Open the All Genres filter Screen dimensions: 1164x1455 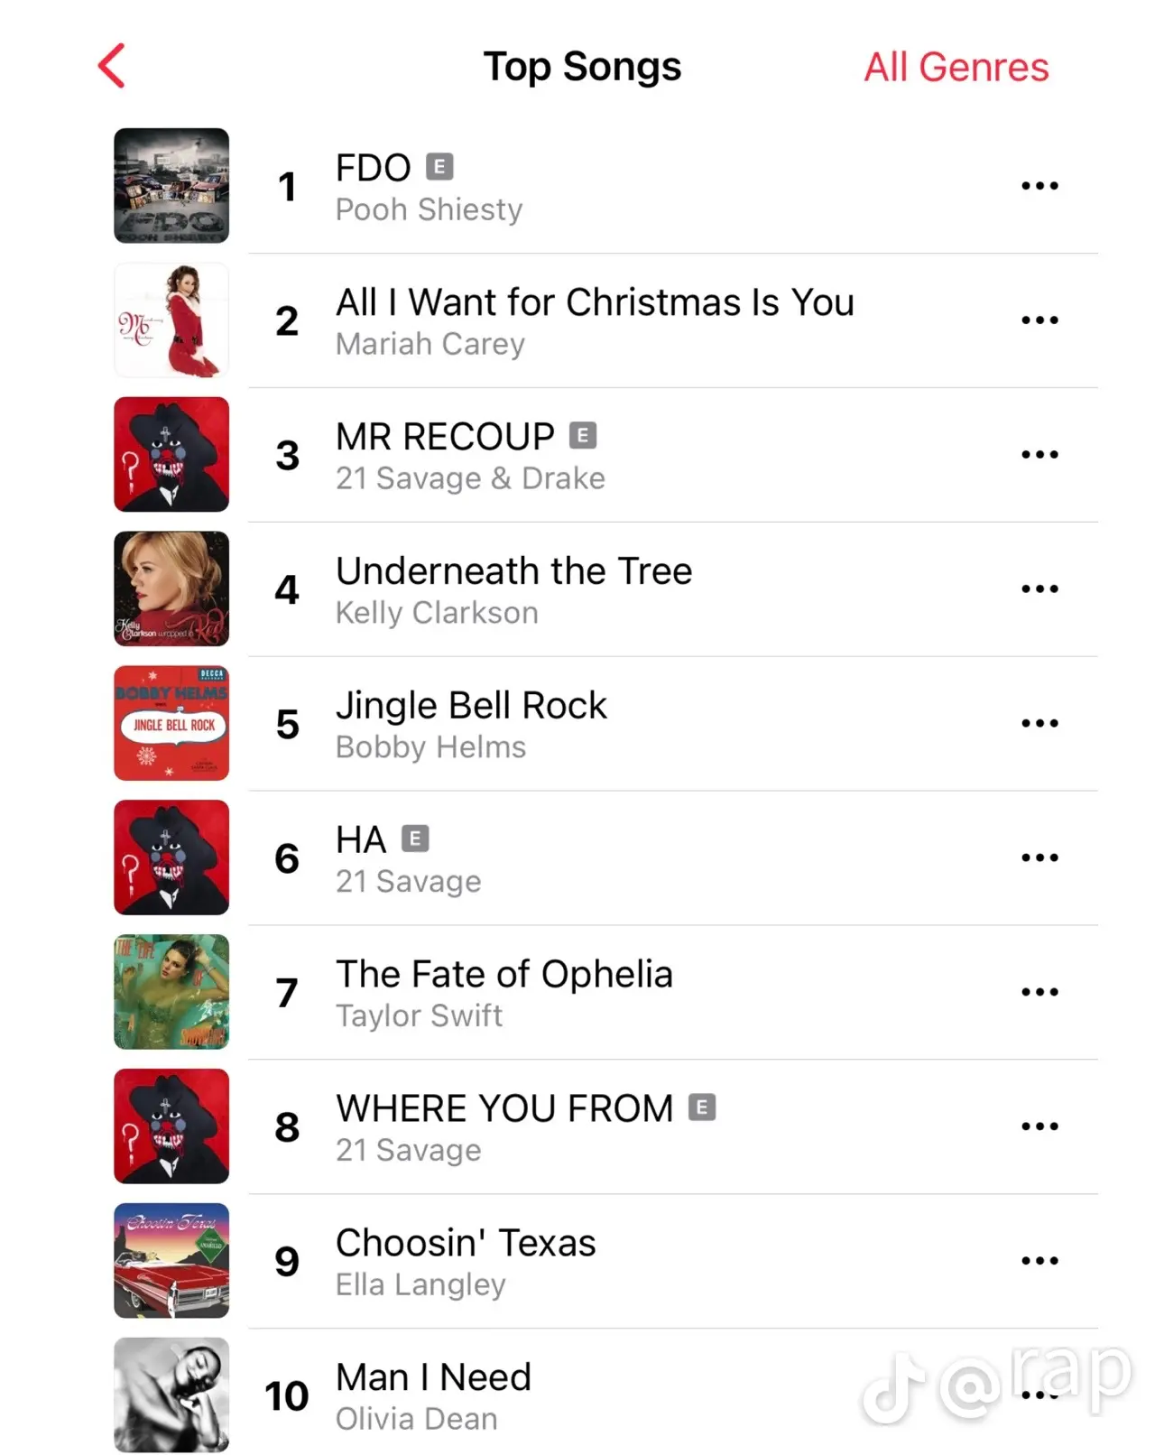pyautogui.click(x=956, y=68)
